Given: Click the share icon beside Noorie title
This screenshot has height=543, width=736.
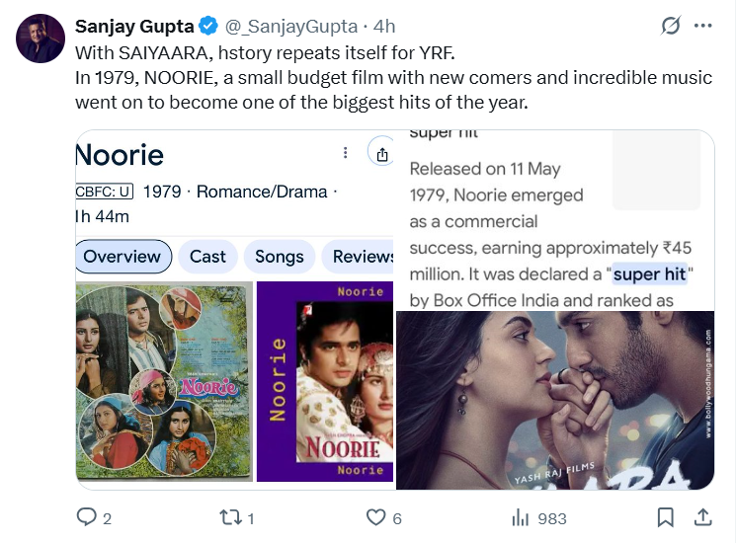Looking at the screenshot, I should click(381, 153).
